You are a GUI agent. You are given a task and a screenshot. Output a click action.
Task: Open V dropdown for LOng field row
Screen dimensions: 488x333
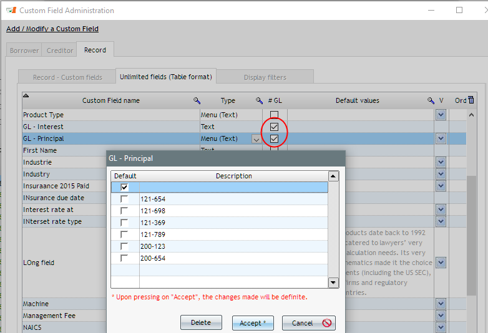point(441,263)
